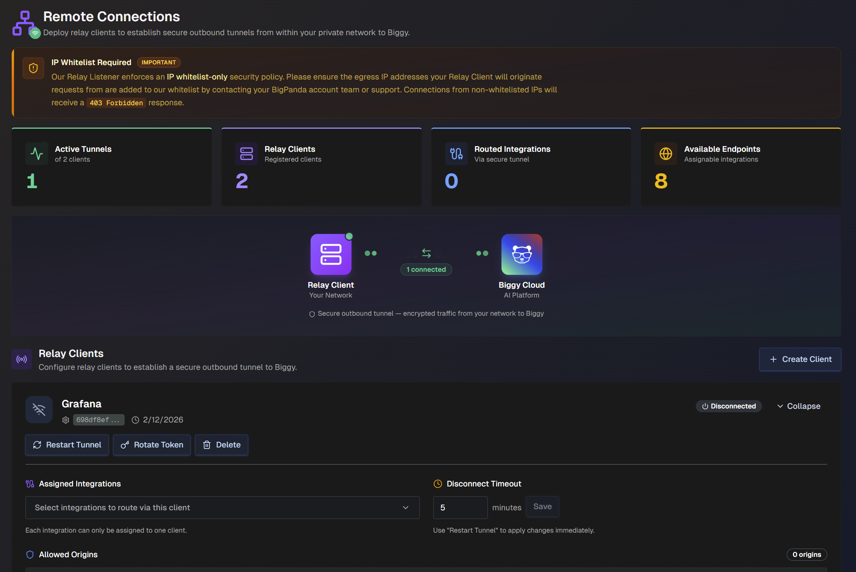Viewport: 856px width, 572px height.
Task: Click the plug icon on Routed Integrations card
Action: (456, 154)
